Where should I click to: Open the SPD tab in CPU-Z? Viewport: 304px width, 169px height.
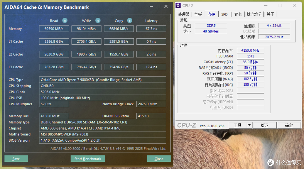[225, 14]
